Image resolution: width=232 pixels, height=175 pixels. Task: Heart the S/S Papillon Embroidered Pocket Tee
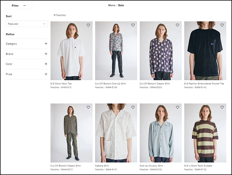click(x=222, y=25)
